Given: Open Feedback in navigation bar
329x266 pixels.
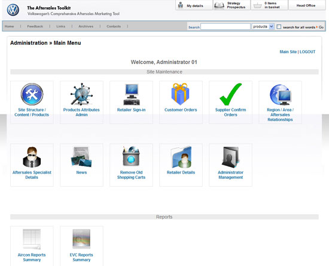Looking at the screenshot, I should [x=35, y=26].
